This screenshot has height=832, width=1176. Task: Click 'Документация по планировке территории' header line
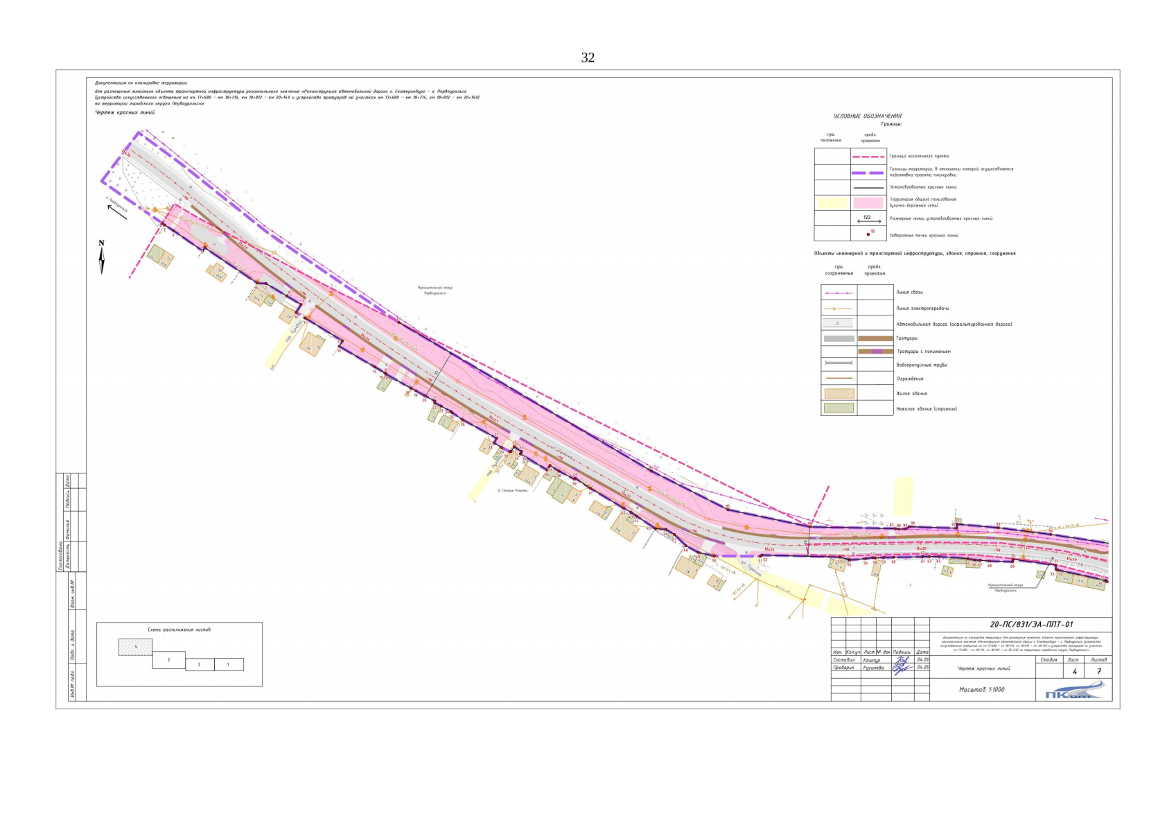click(141, 83)
